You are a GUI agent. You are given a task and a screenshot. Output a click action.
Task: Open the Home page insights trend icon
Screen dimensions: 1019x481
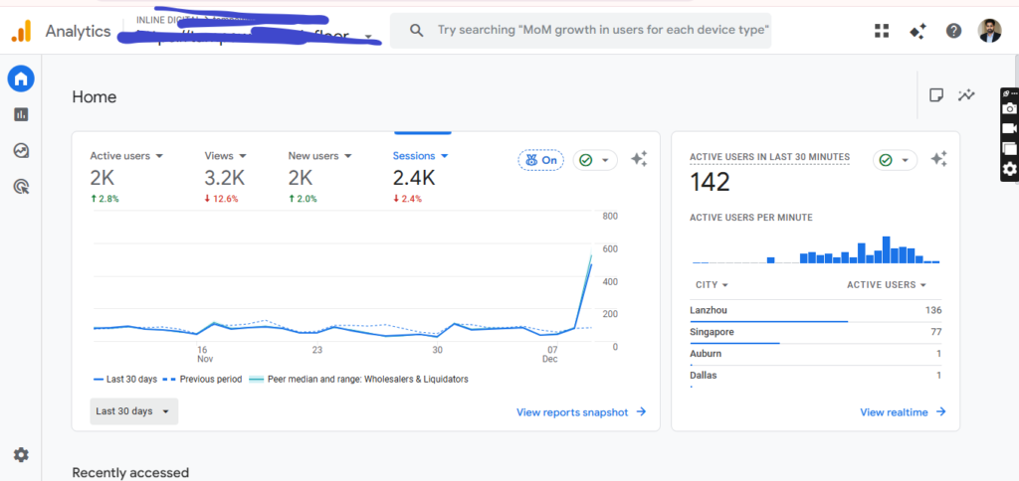[x=966, y=95]
